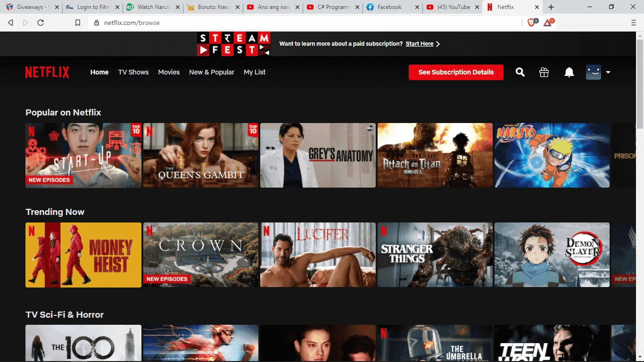Open The Flash thumbnail
The width and height of the screenshot is (644, 362).
[x=201, y=343]
